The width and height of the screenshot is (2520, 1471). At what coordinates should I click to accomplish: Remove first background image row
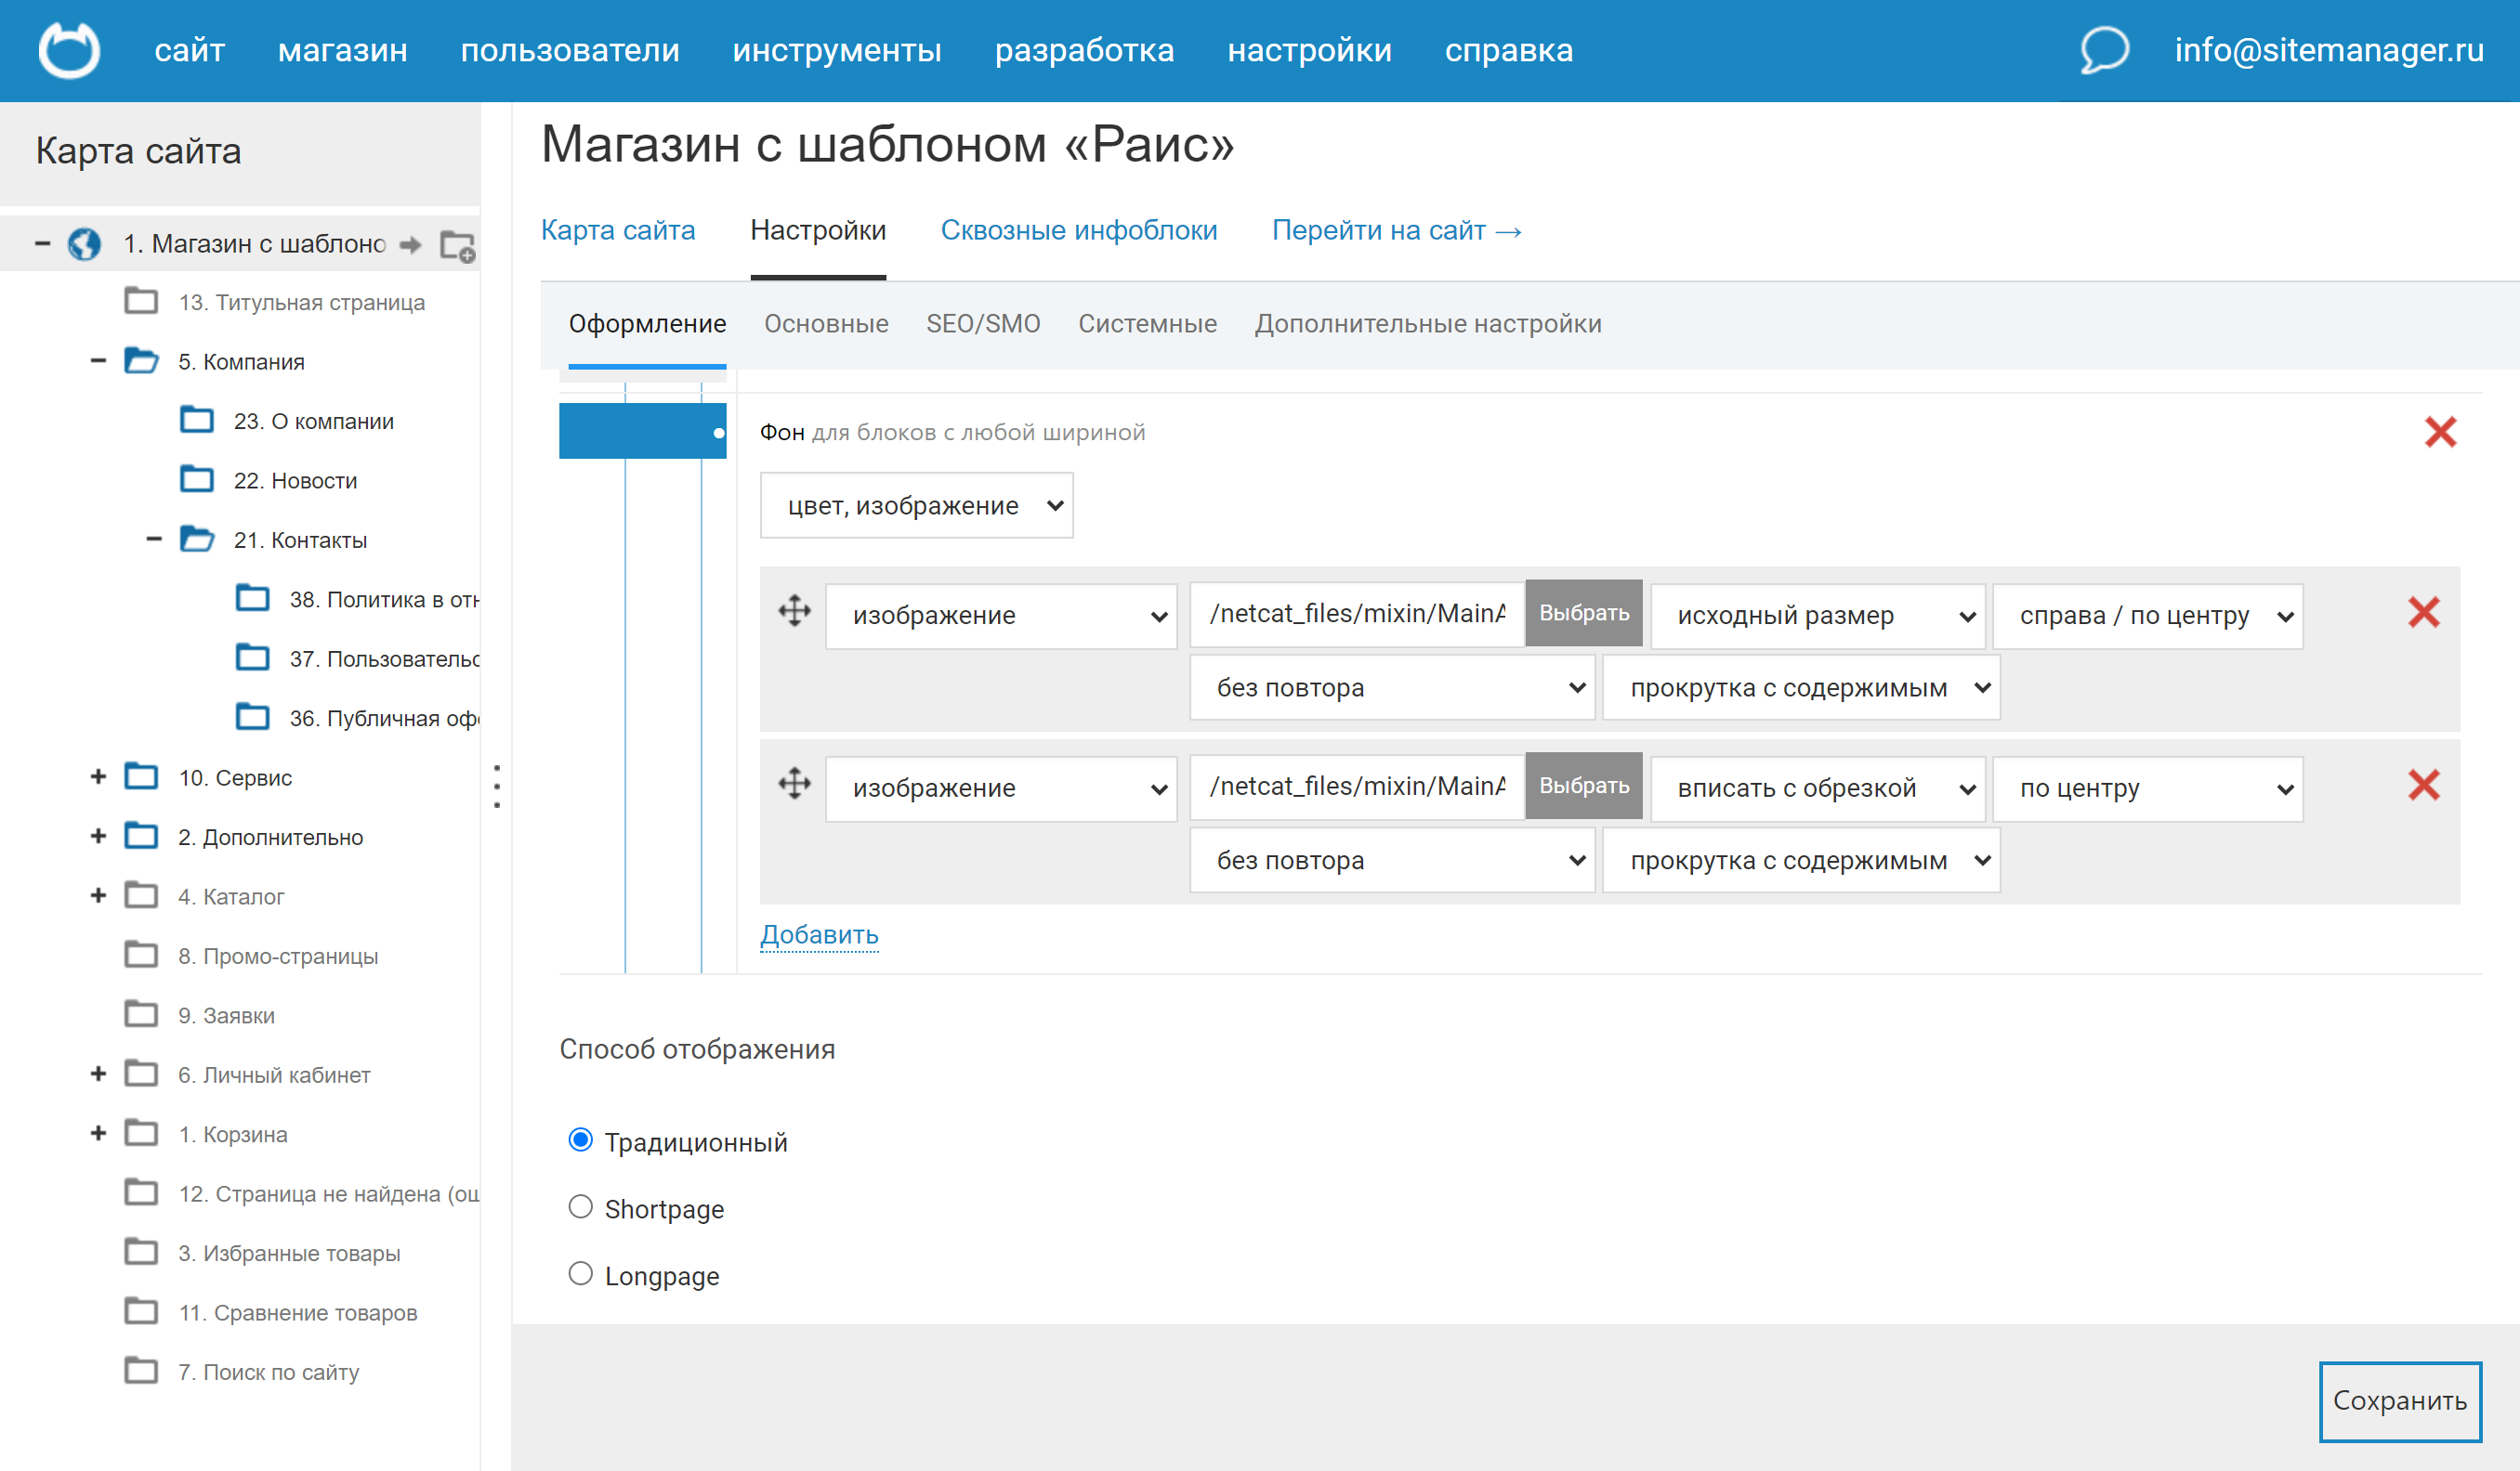pyautogui.click(x=2423, y=613)
